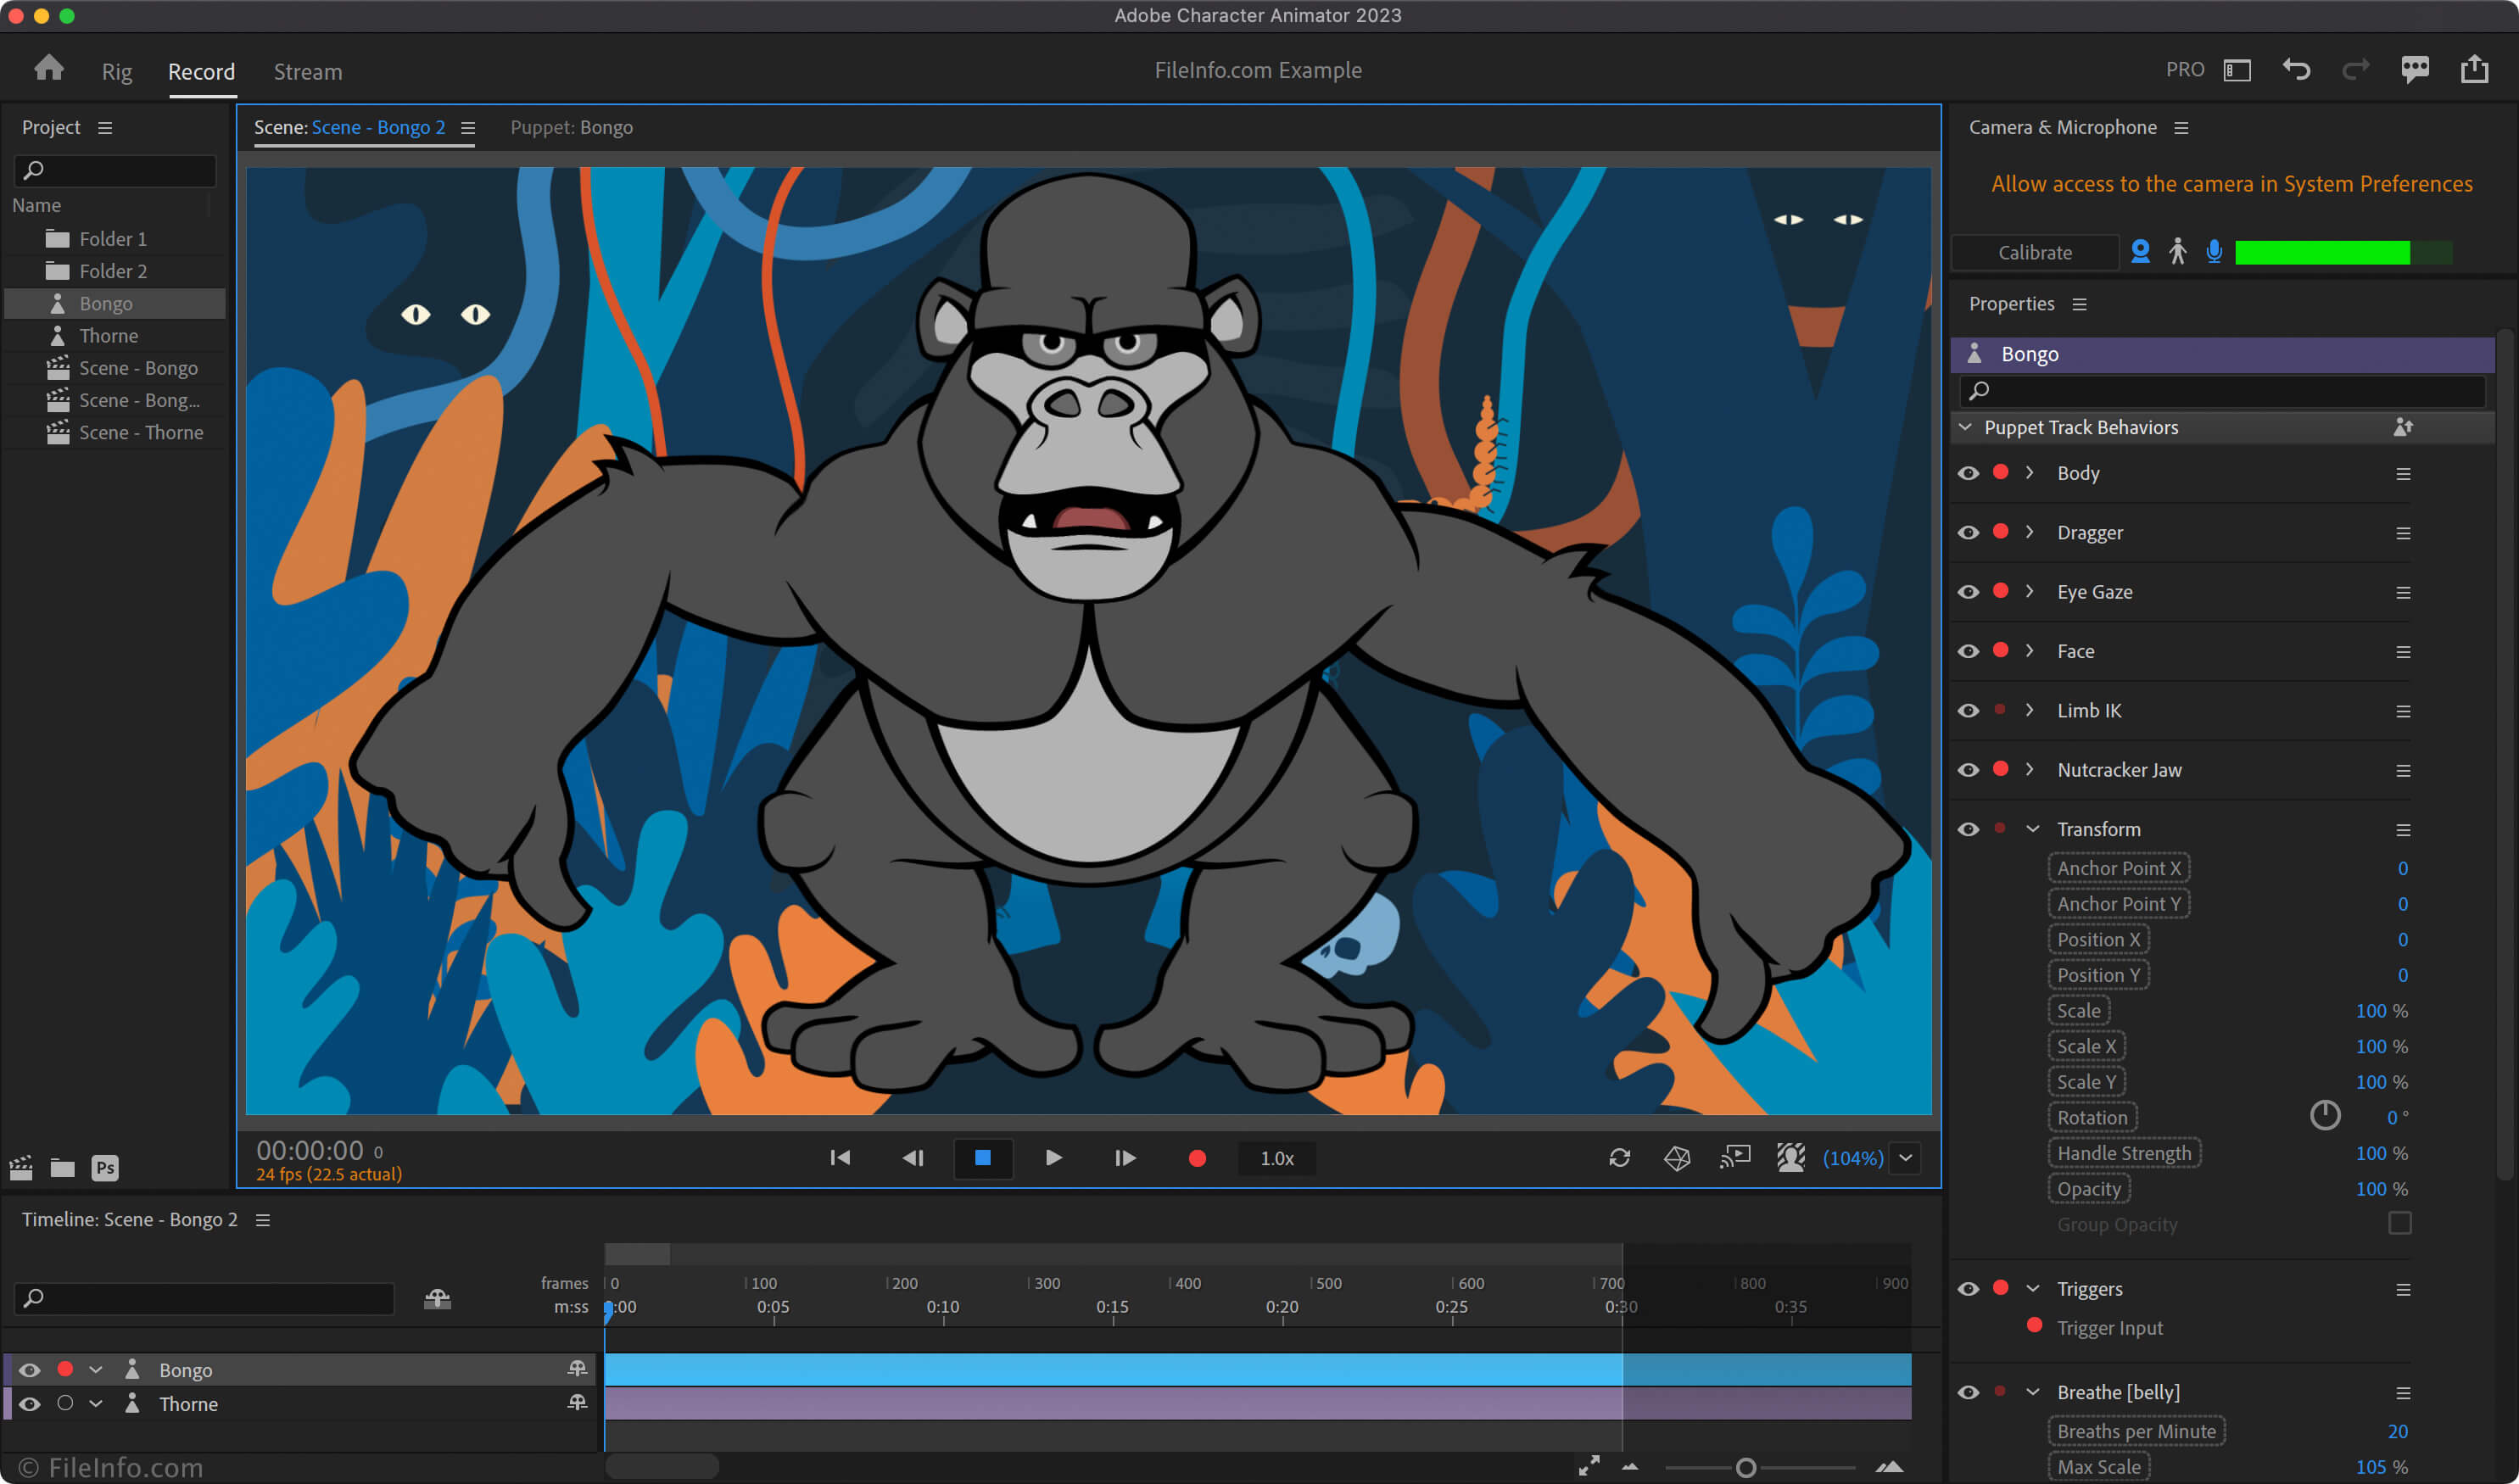Select the Record tab
The image size is (2519, 1484).
199,70
